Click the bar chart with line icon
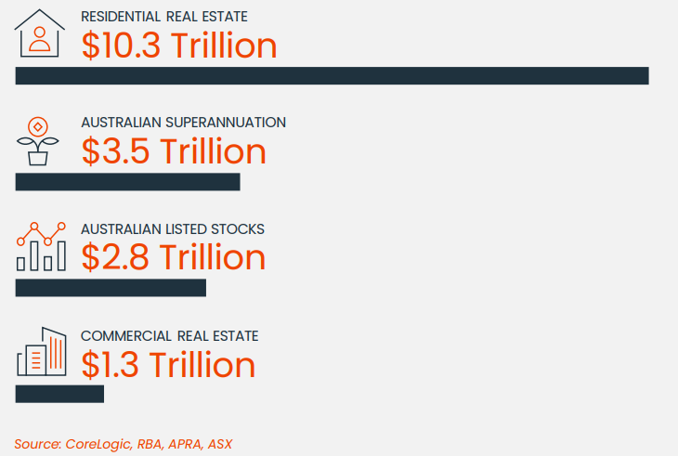Screen dimensions: 678x456 point(41,247)
